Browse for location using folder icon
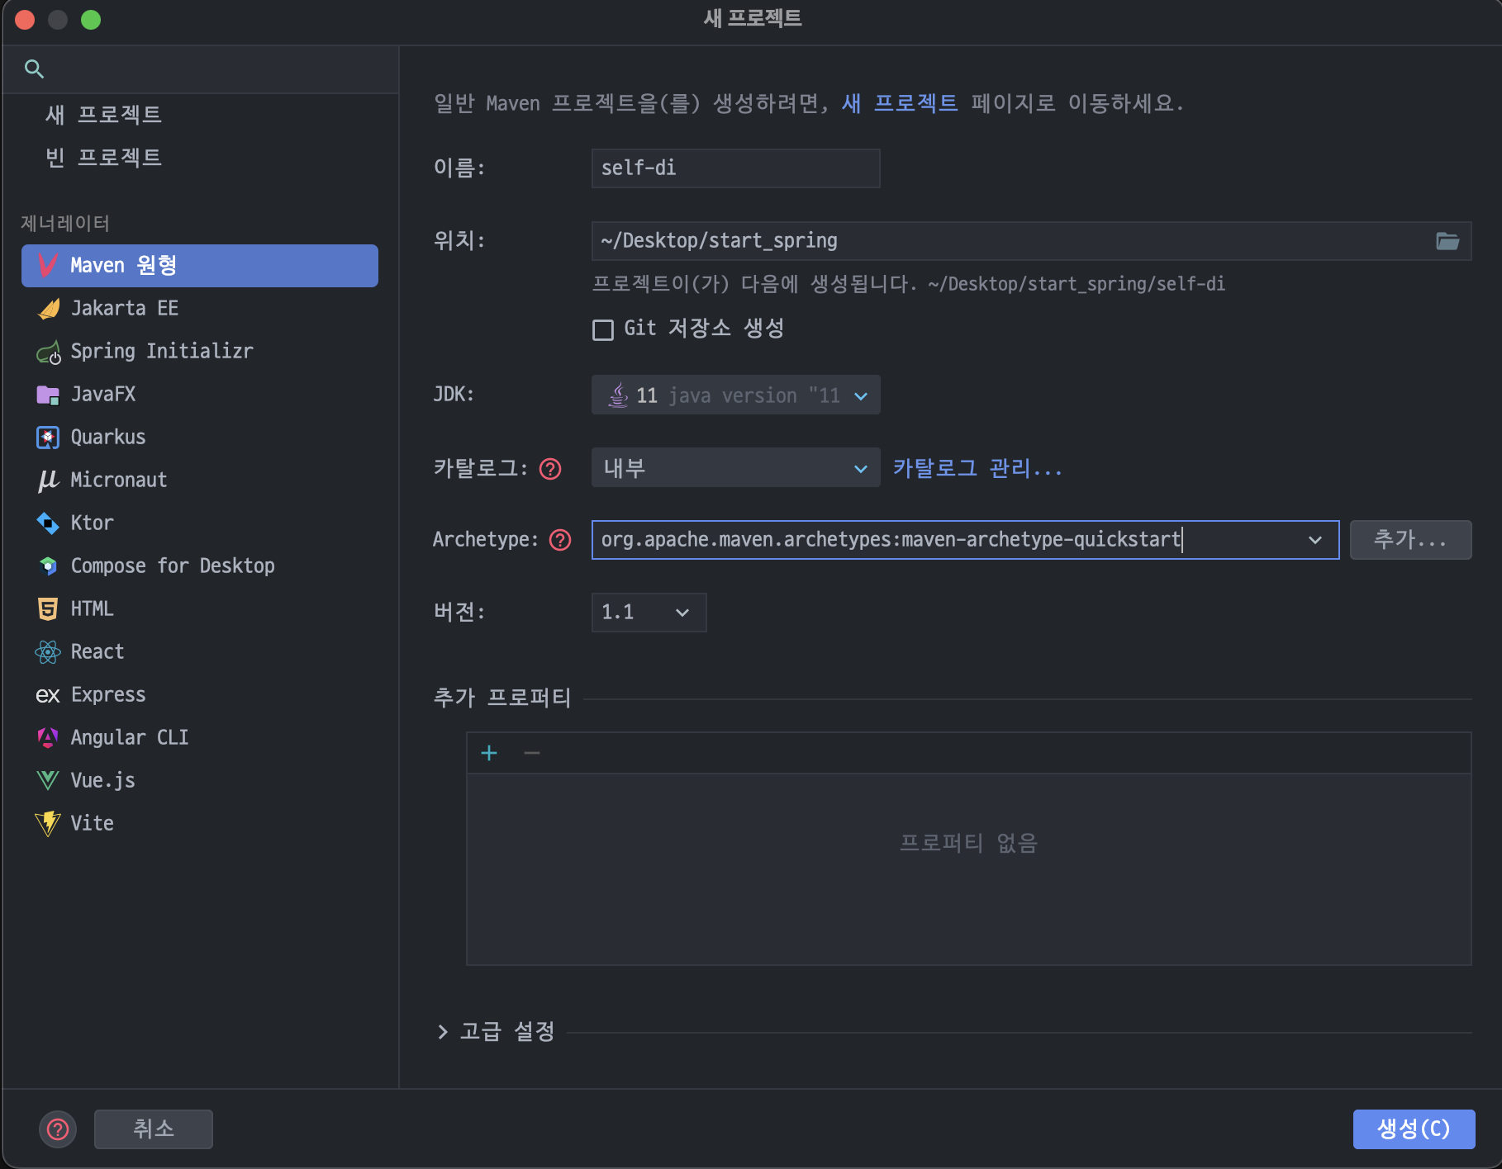This screenshot has height=1169, width=1502. tap(1447, 241)
